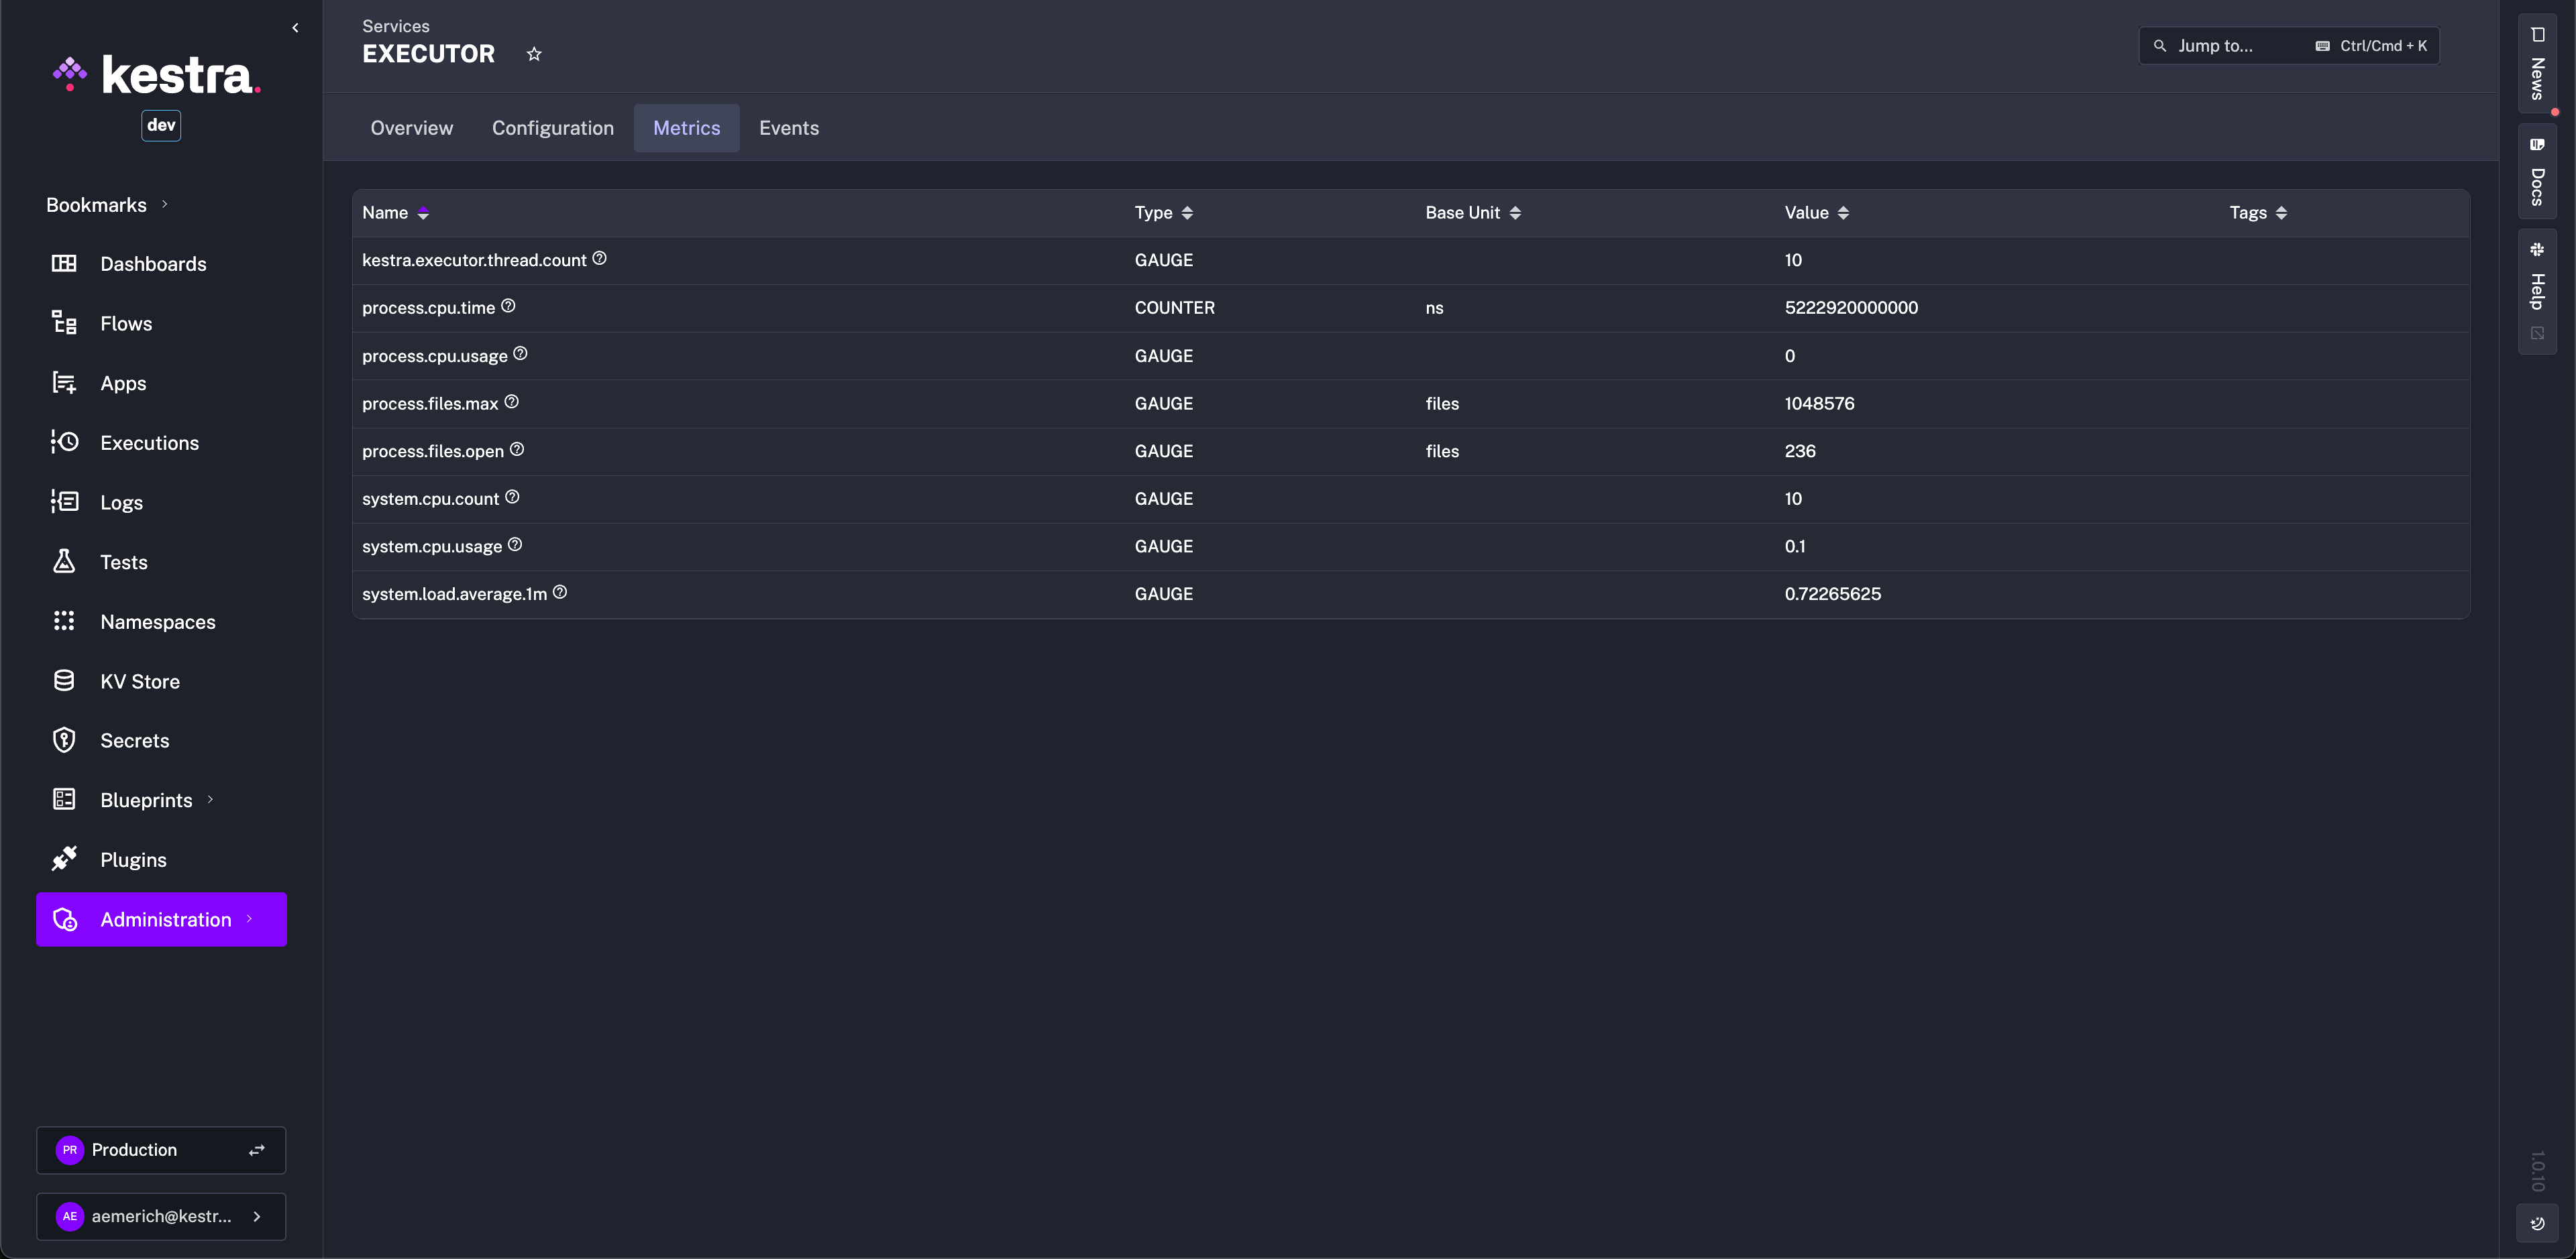Switch to the Events tab
The height and width of the screenshot is (1259, 2576).
coord(788,128)
